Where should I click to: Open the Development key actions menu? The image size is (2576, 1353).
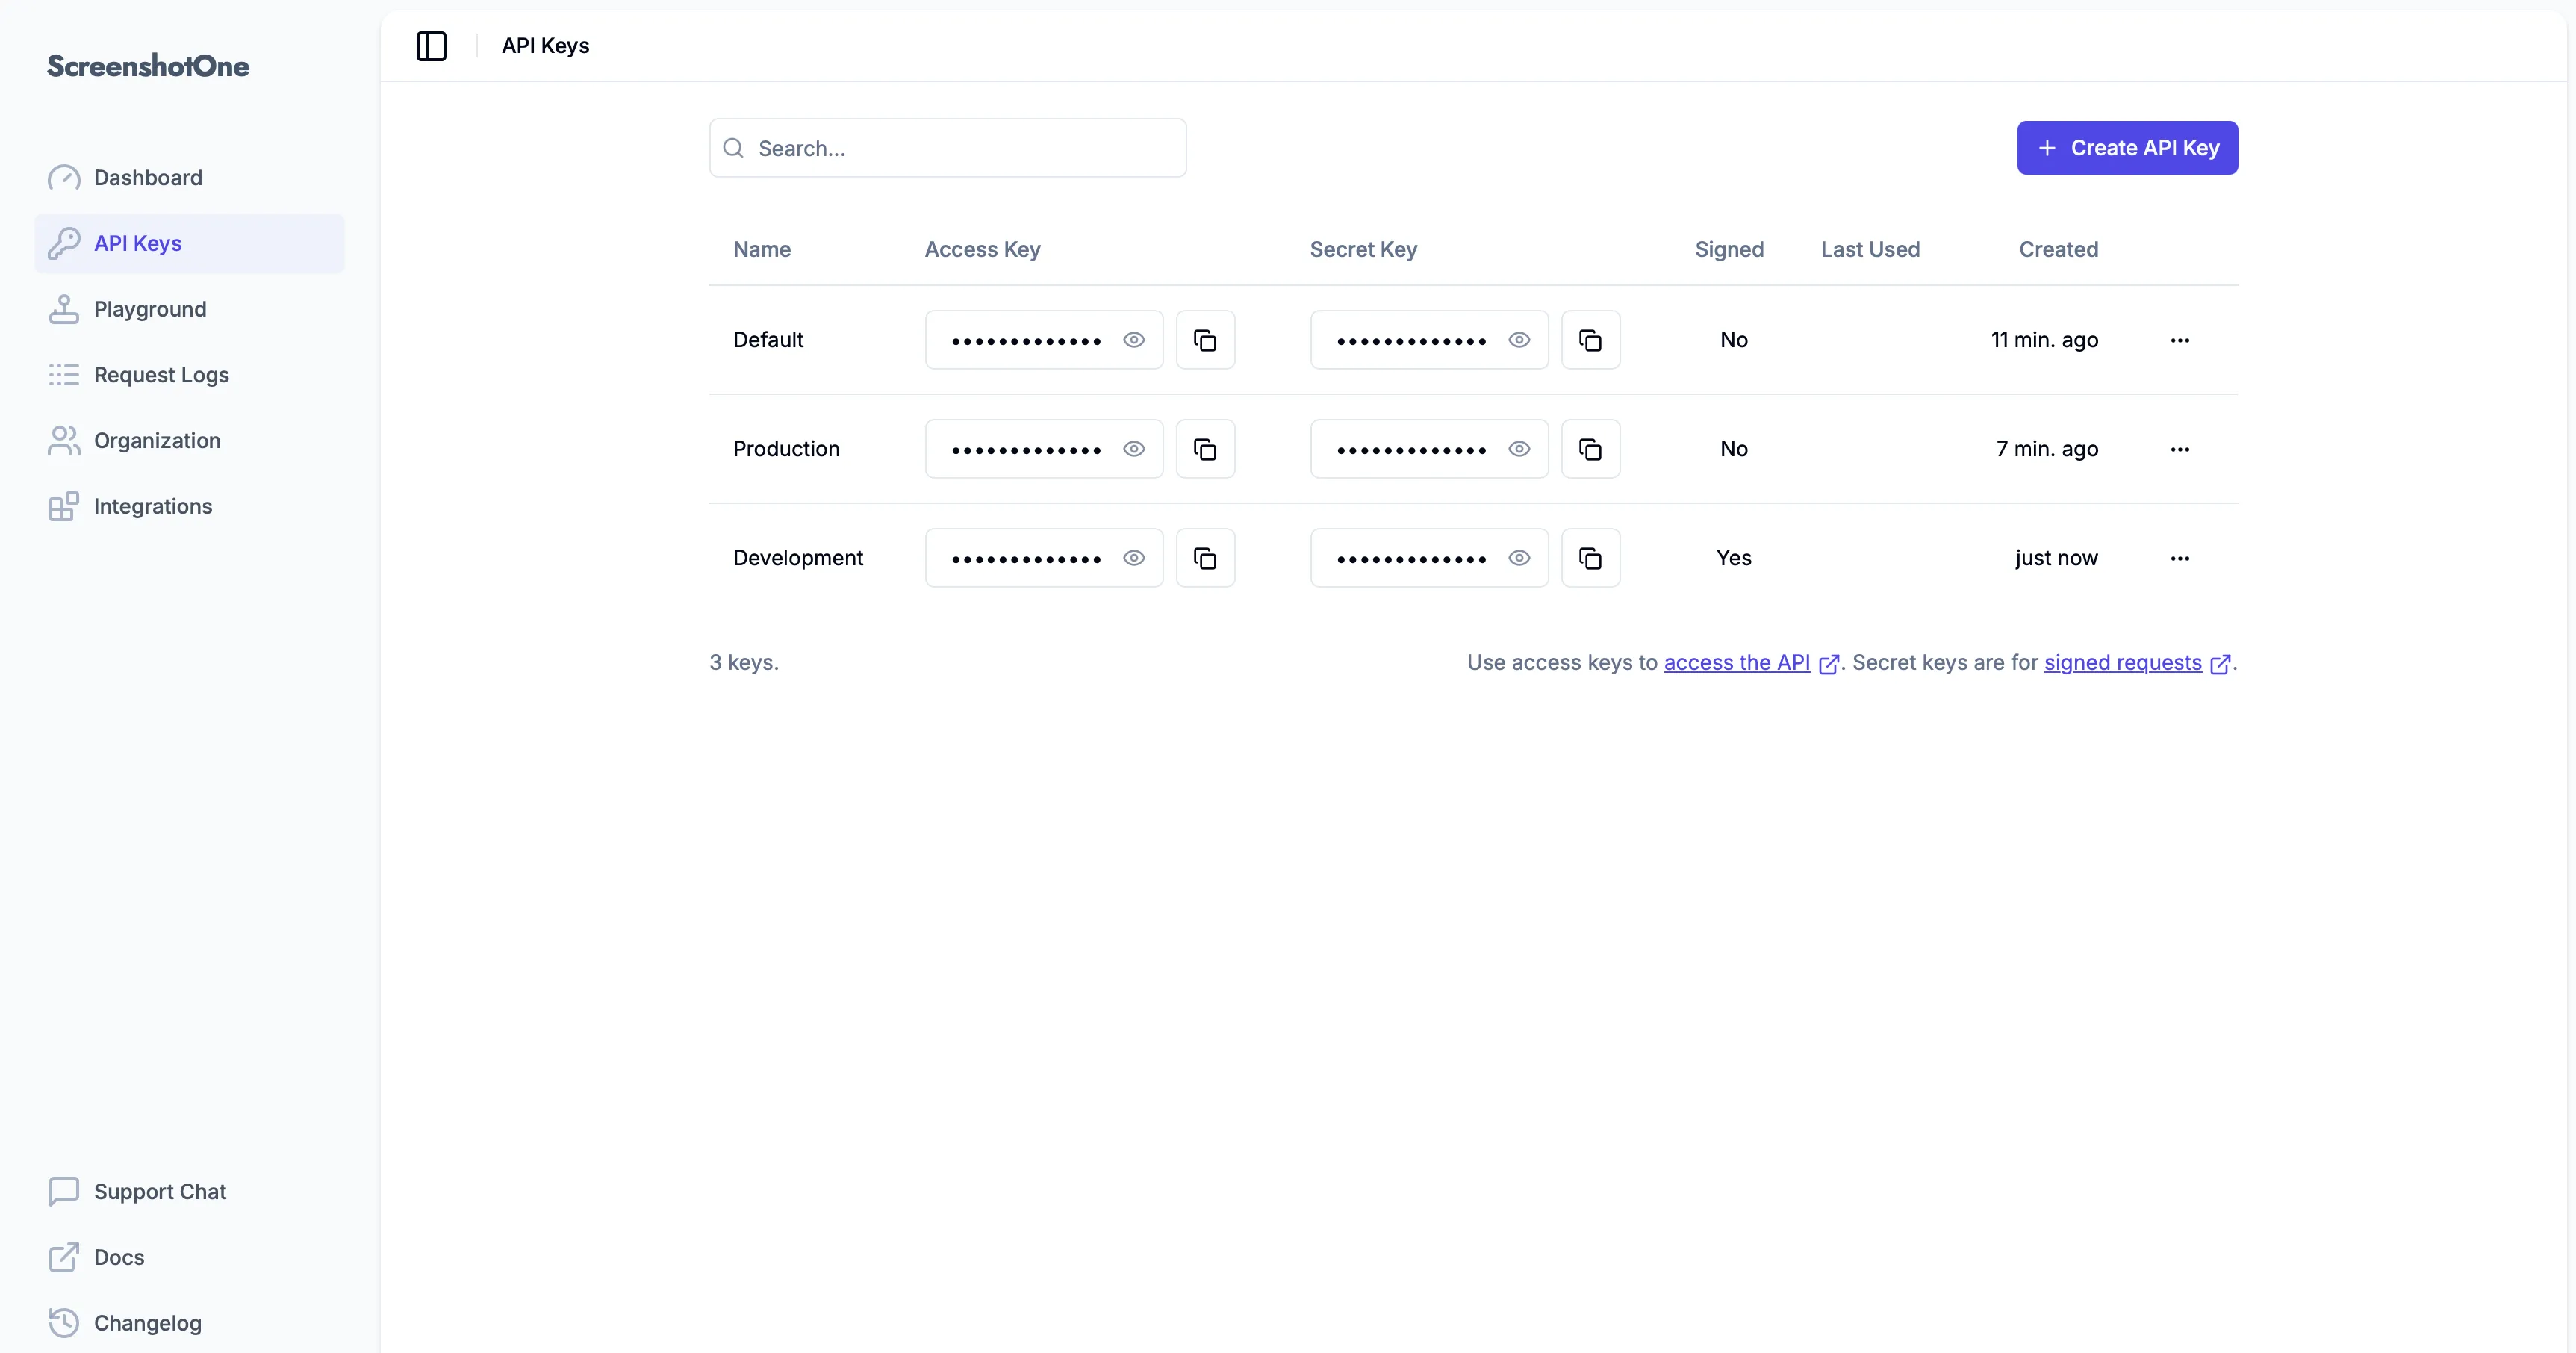2181,557
